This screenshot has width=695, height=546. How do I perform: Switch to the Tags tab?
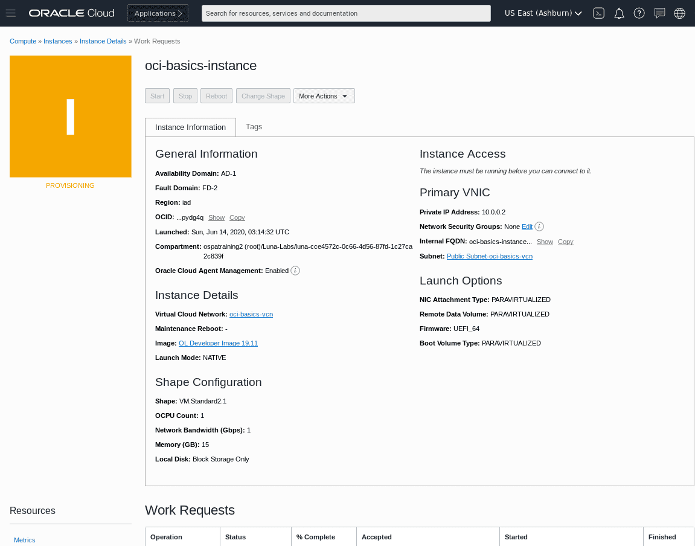point(254,127)
